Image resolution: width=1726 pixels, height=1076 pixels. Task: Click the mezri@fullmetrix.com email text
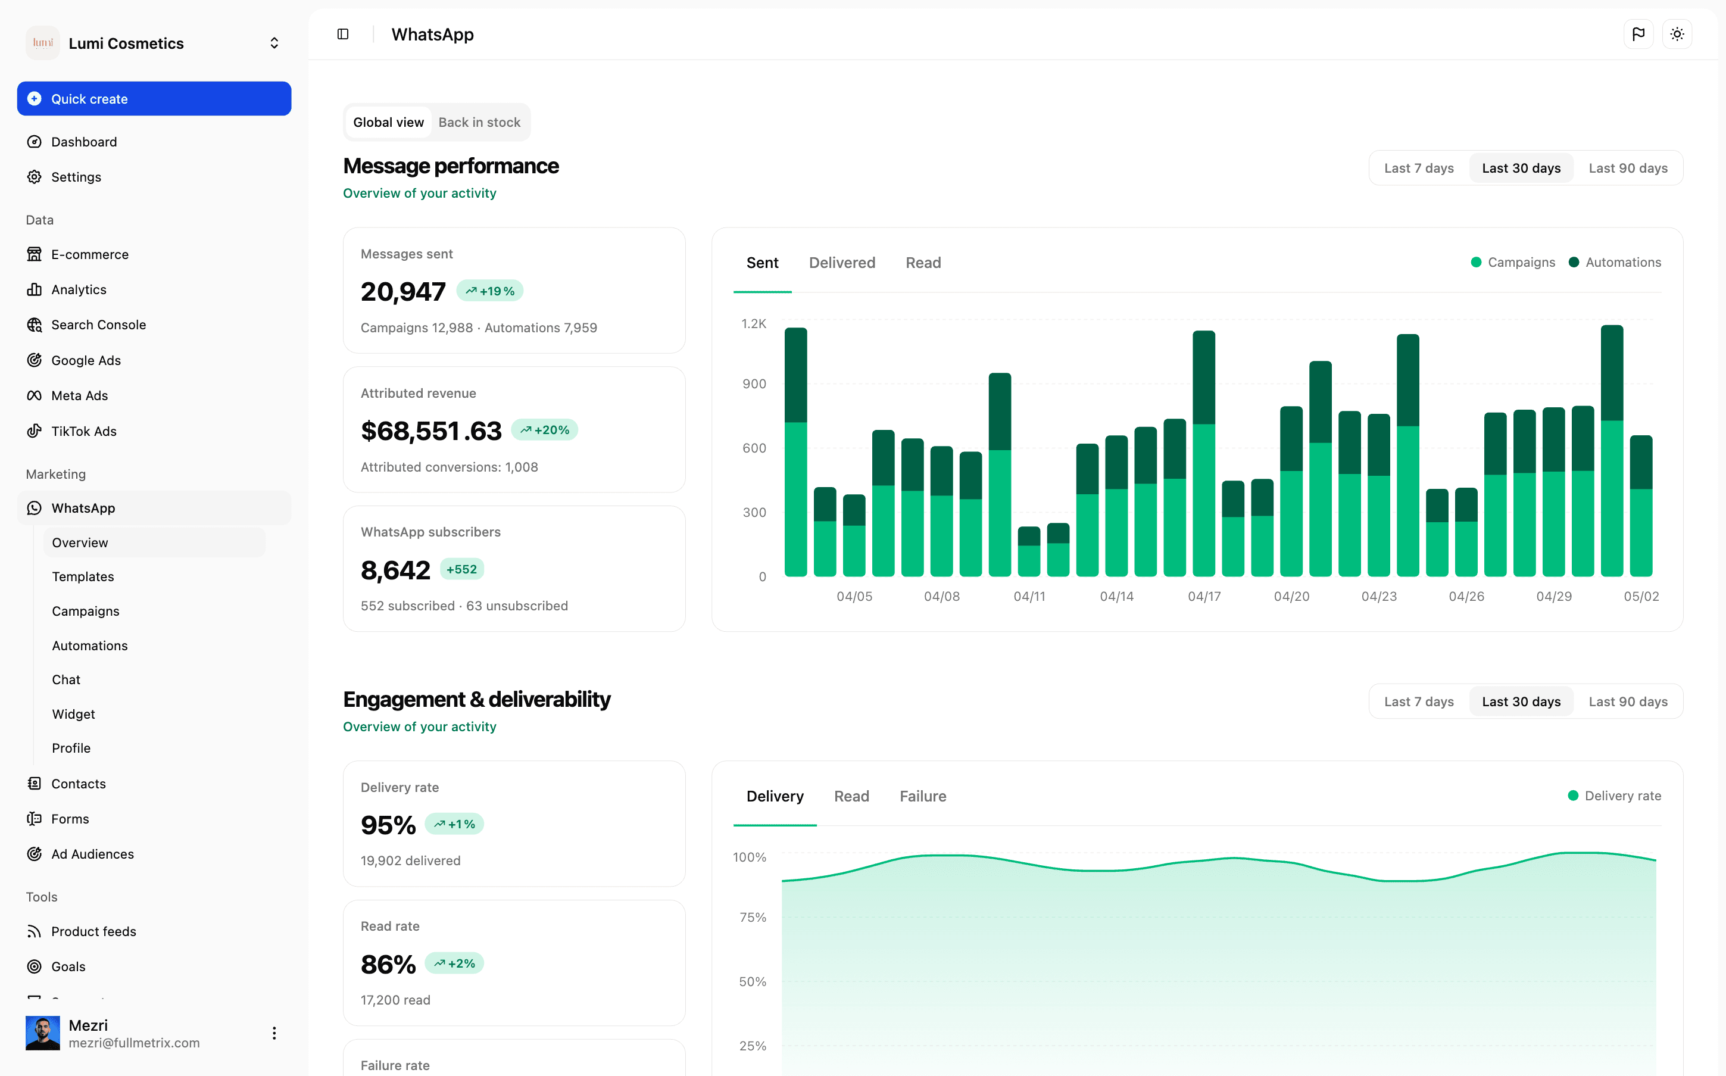click(x=135, y=1043)
